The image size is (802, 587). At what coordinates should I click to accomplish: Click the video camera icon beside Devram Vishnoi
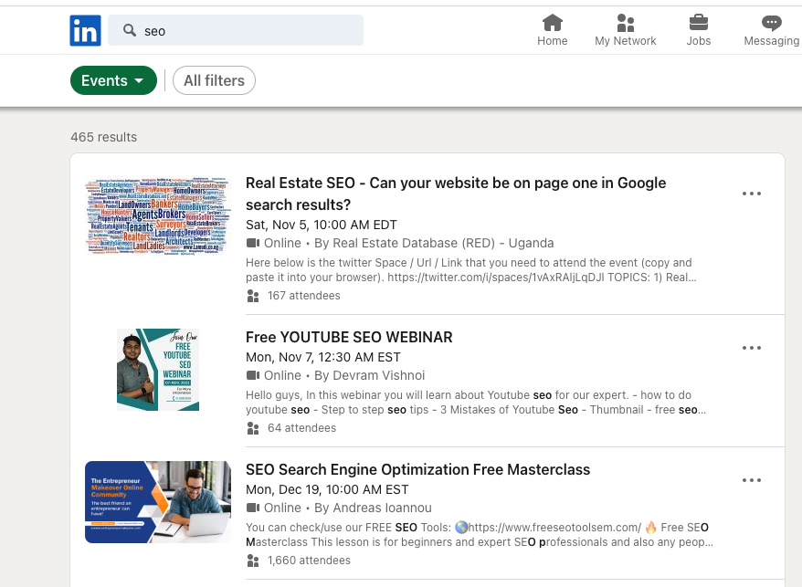click(253, 375)
